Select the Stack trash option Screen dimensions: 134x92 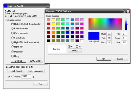12,38
